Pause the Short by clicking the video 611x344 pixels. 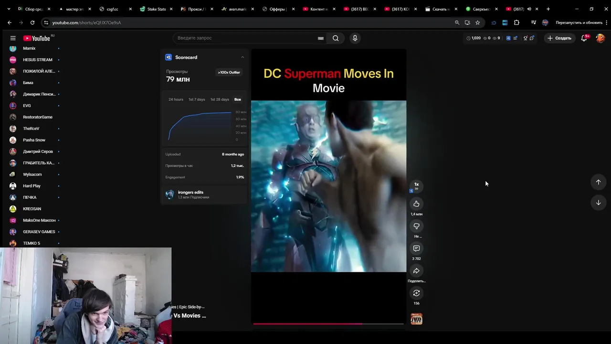coord(328,186)
